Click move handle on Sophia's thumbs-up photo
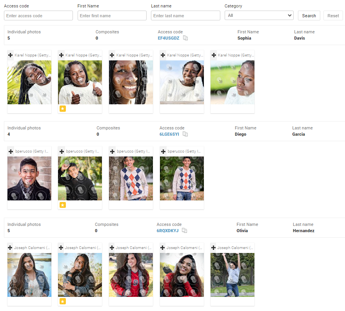The width and height of the screenshot is (345, 311). click(62, 55)
